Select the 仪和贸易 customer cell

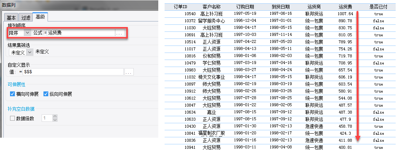[x=211, y=56]
